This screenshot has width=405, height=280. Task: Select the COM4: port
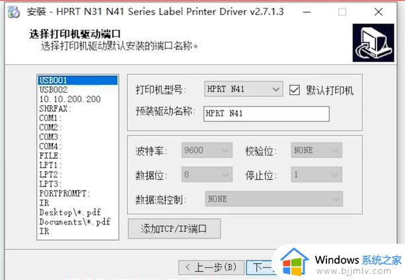point(78,146)
